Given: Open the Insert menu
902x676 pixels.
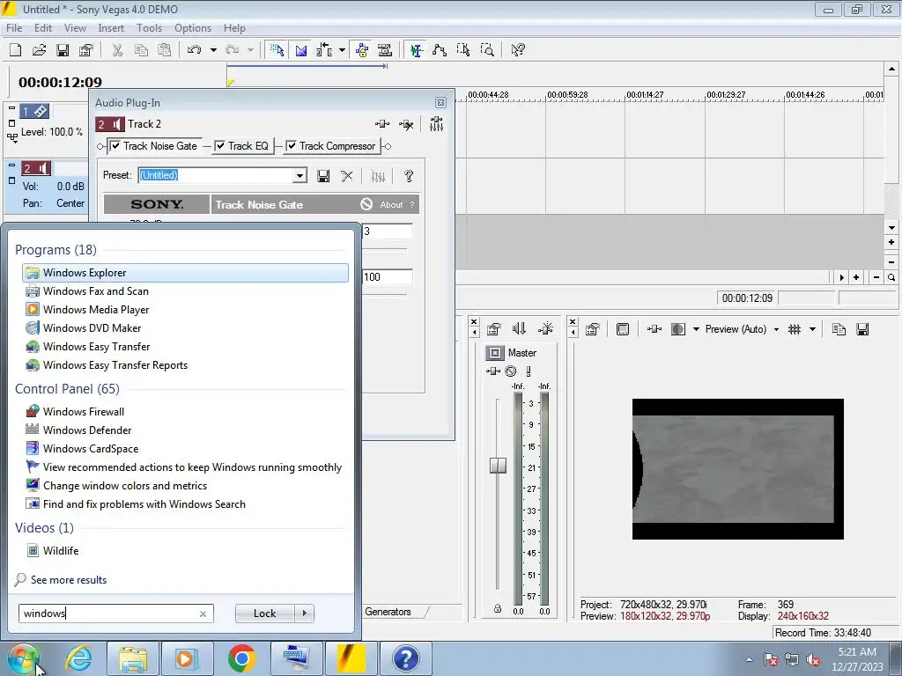Looking at the screenshot, I should click(x=111, y=27).
